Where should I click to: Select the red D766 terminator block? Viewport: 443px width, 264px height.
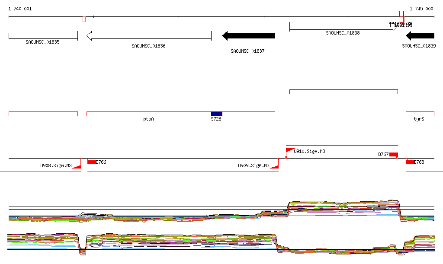coord(92,162)
